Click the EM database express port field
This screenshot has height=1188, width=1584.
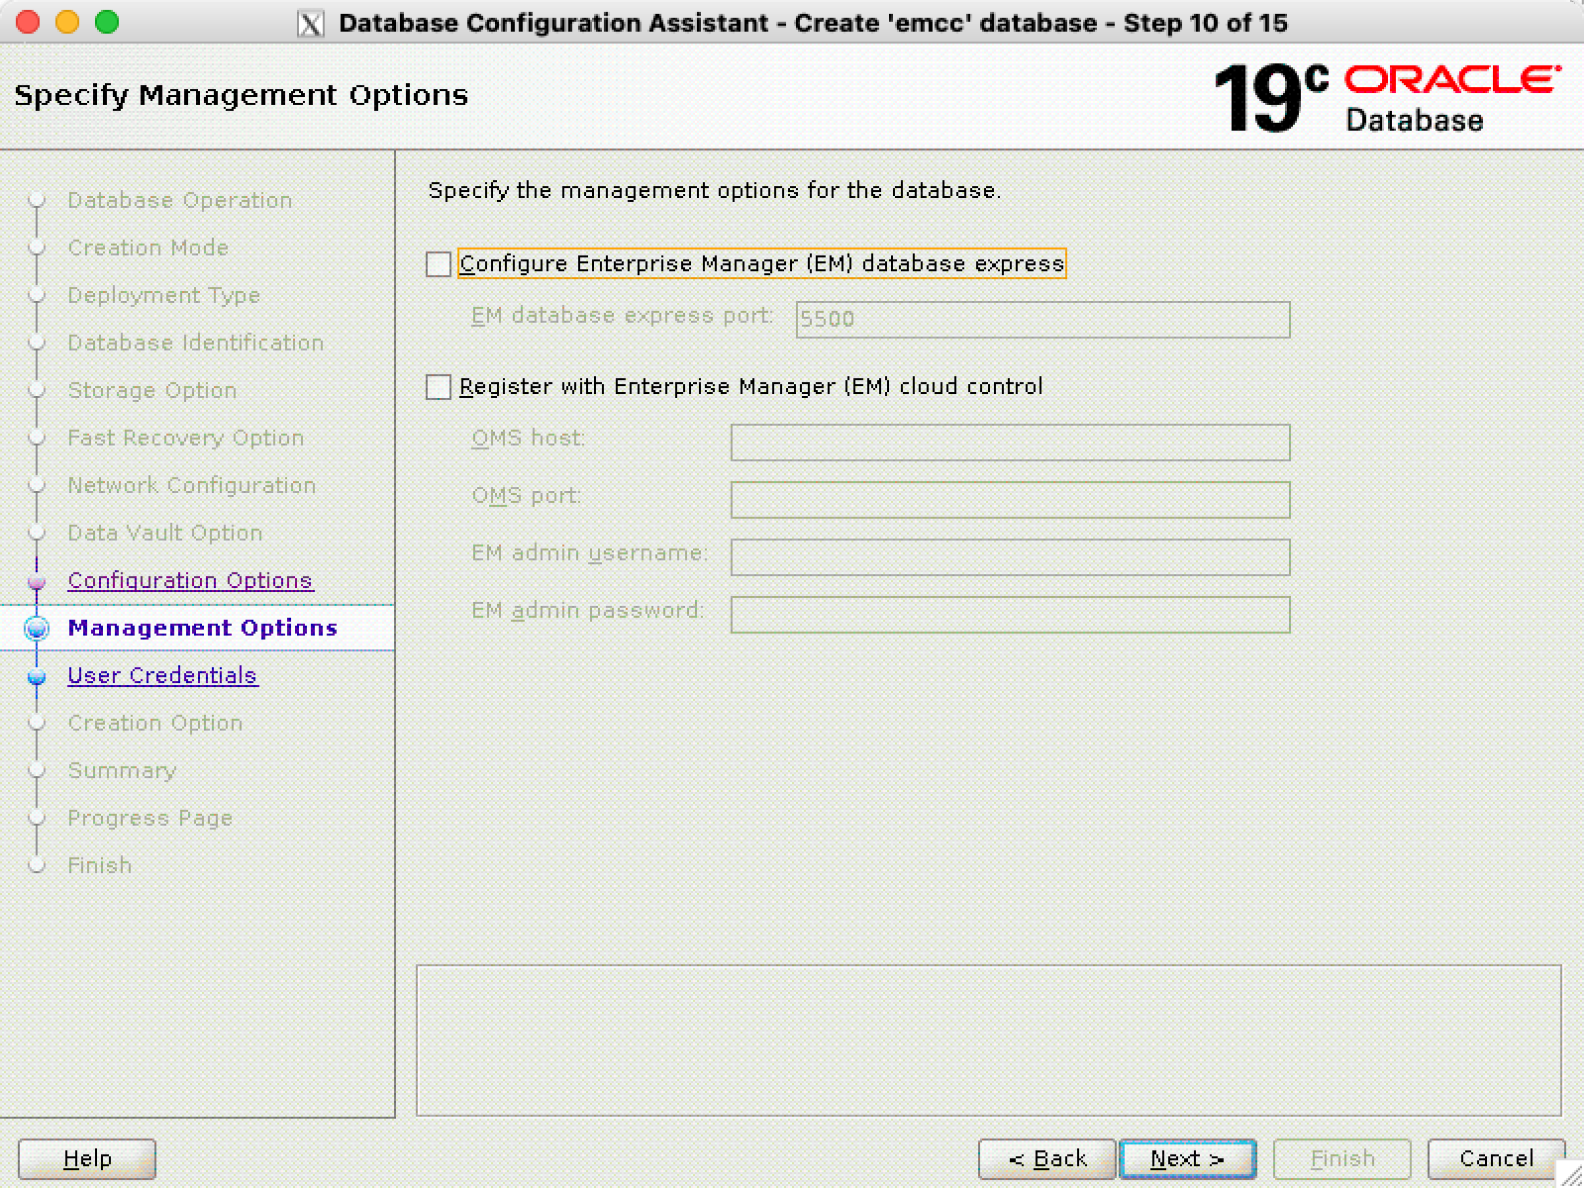(1042, 320)
